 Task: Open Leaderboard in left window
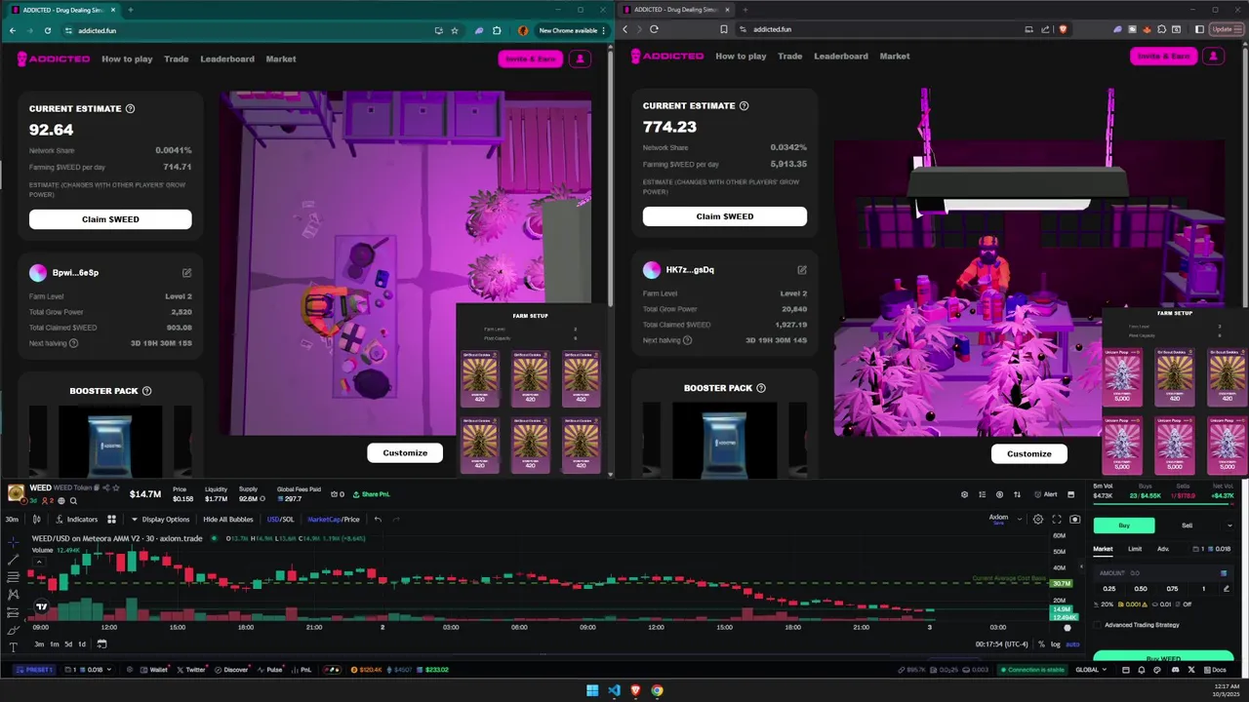227,58
